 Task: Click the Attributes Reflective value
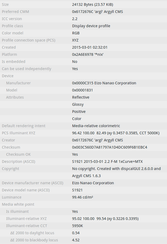click(81, 97)
